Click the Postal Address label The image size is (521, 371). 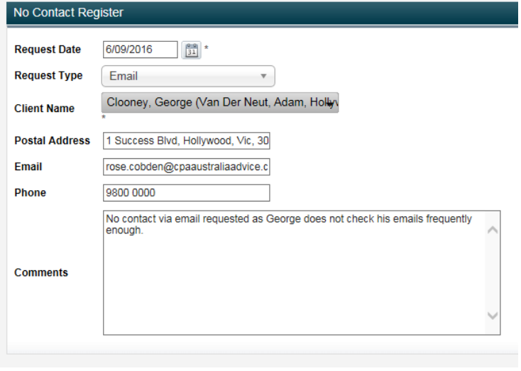coord(53,141)
